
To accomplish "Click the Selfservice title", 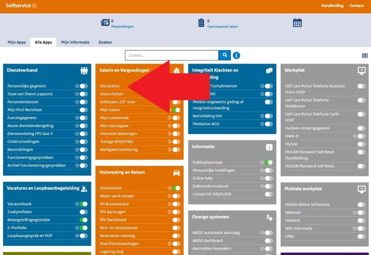I will [18, 5].
